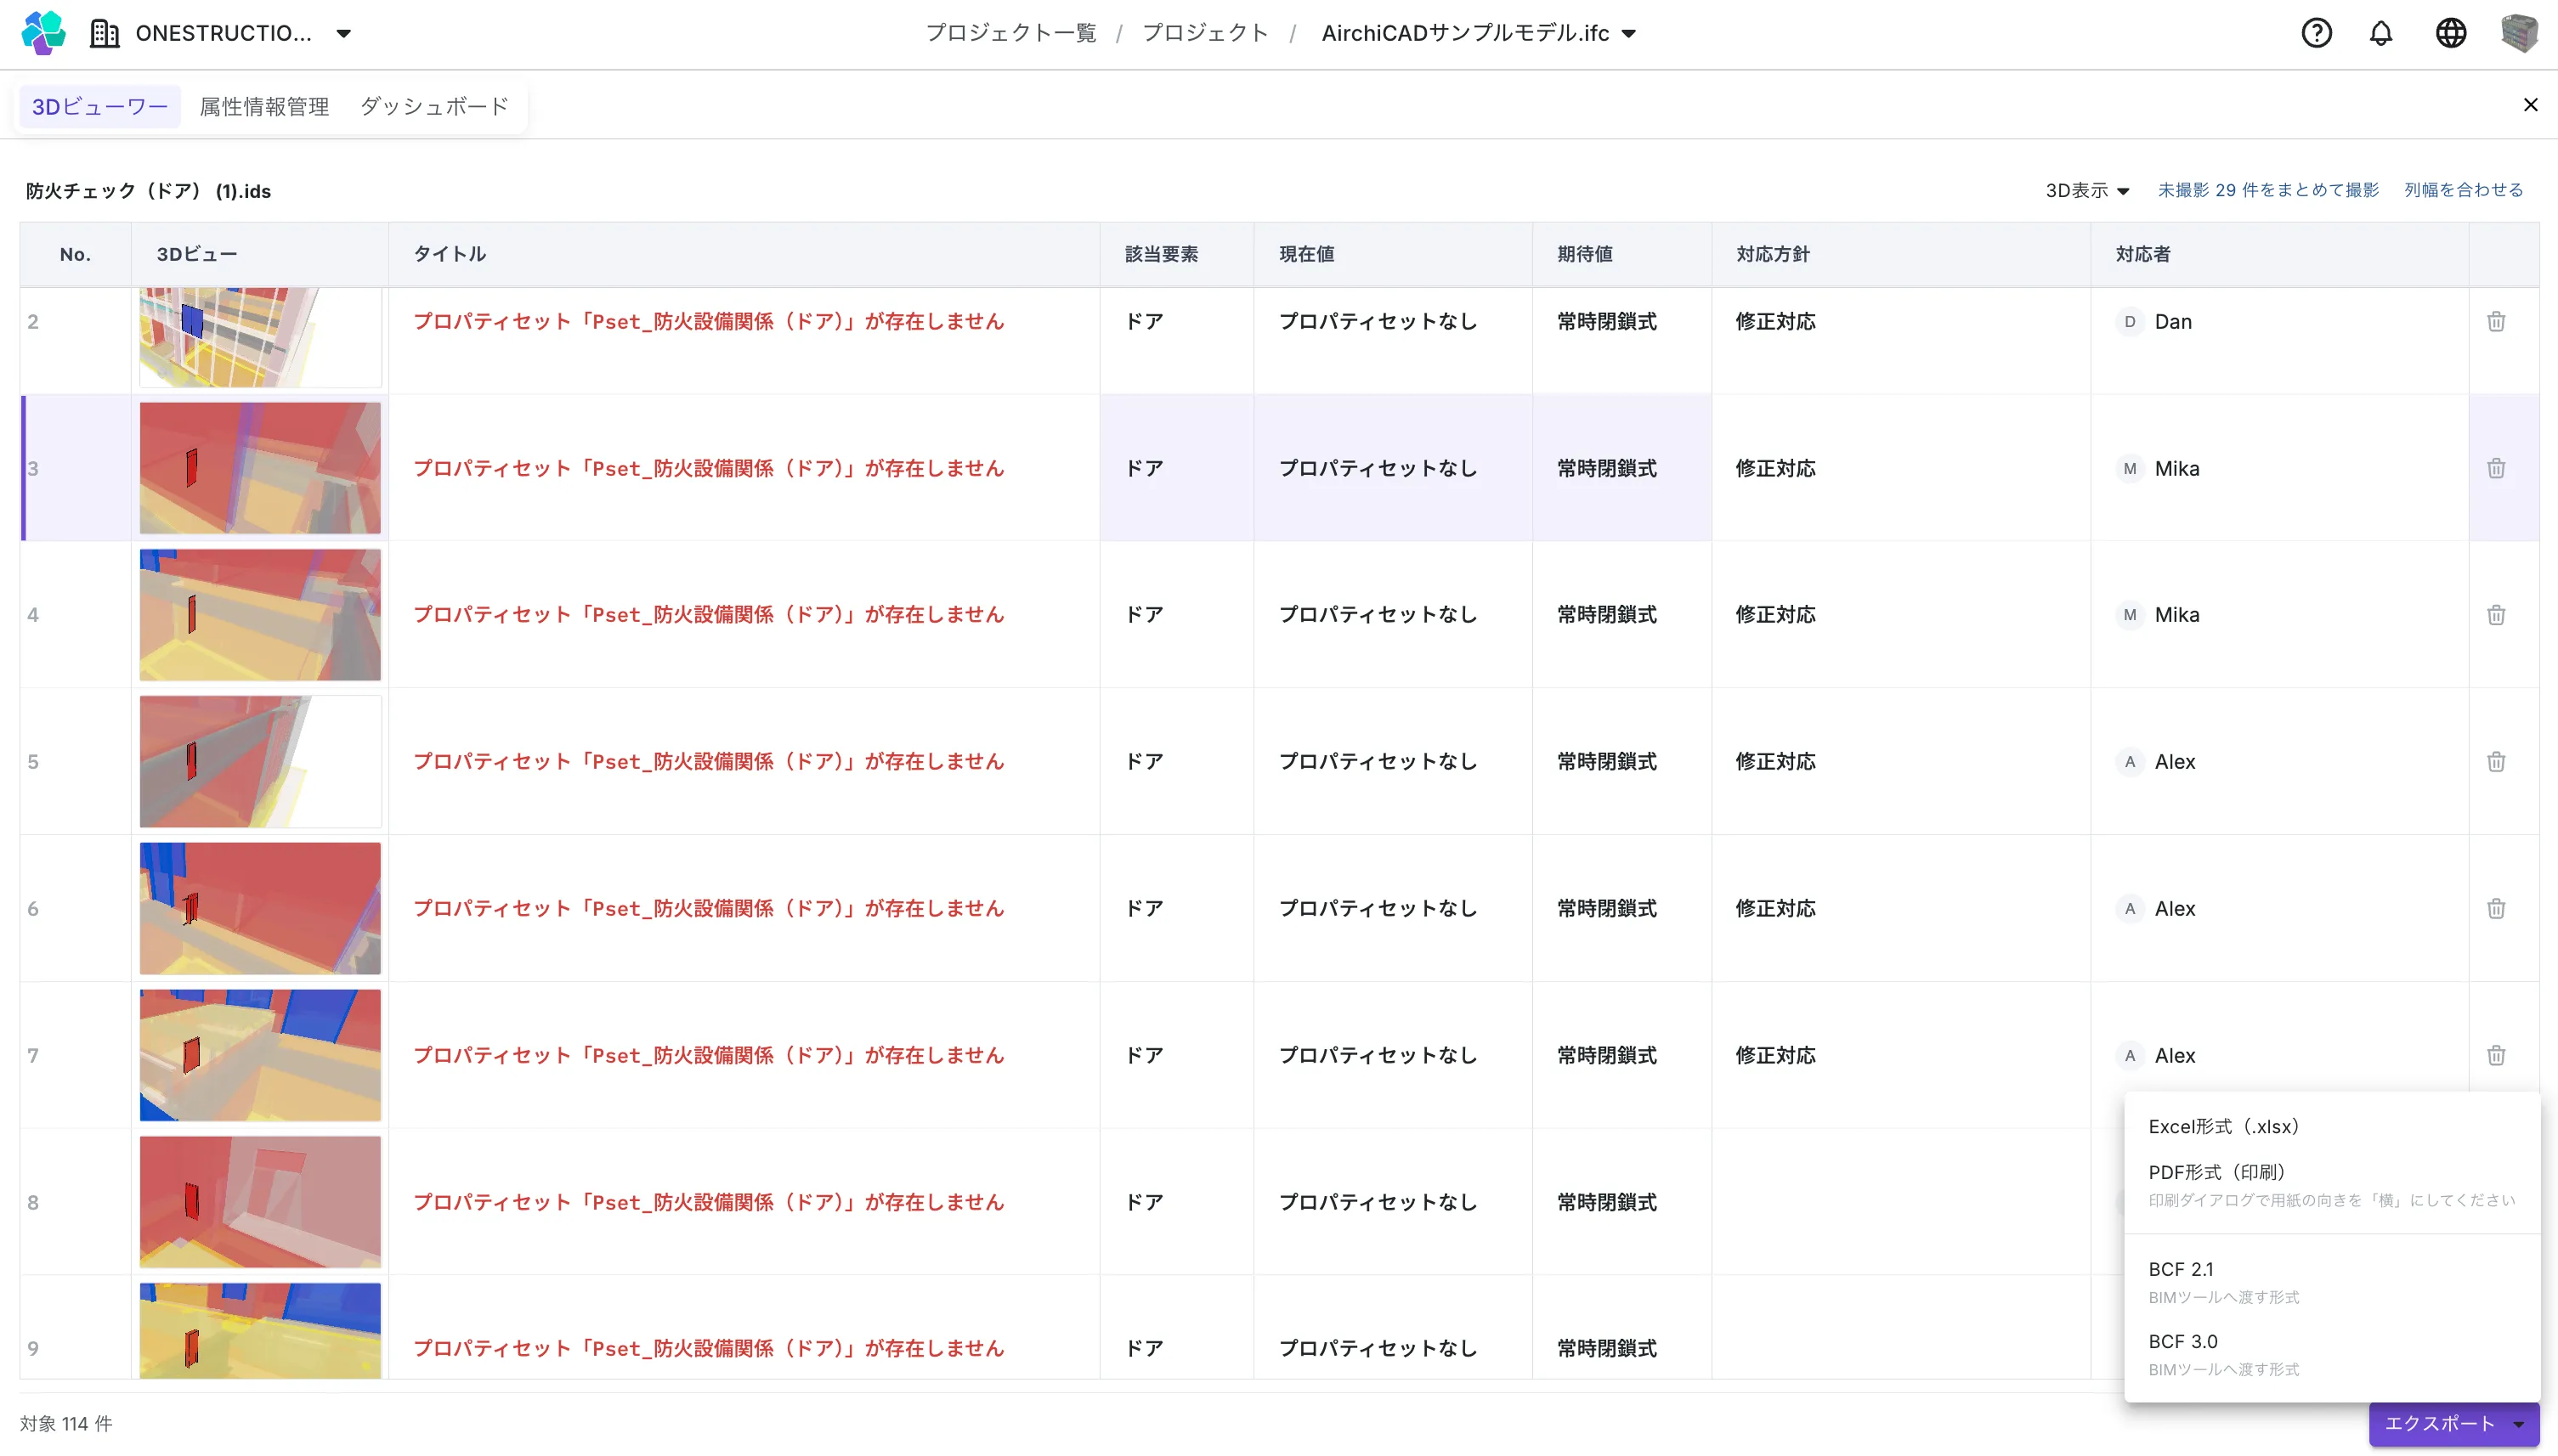The height and width of the screenshot is (1456, 2558).
Task: Click 列幅を合わせる link
Action: pos(2463,190)
